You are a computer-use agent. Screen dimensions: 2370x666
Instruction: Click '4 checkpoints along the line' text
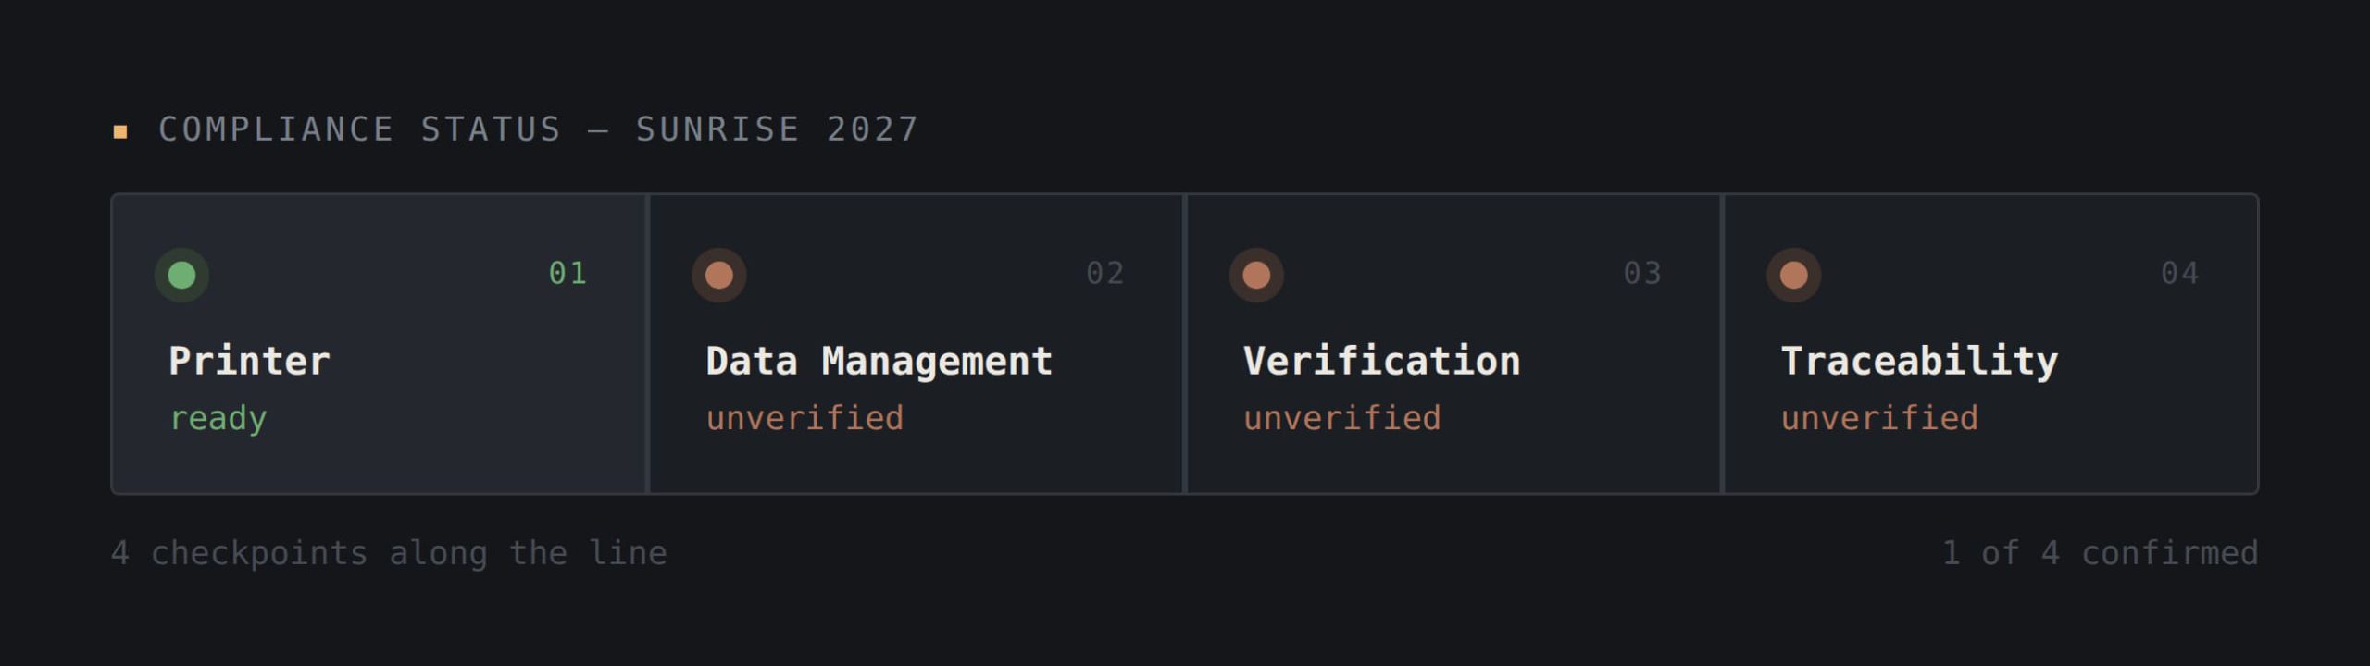[x=389, y=553]
